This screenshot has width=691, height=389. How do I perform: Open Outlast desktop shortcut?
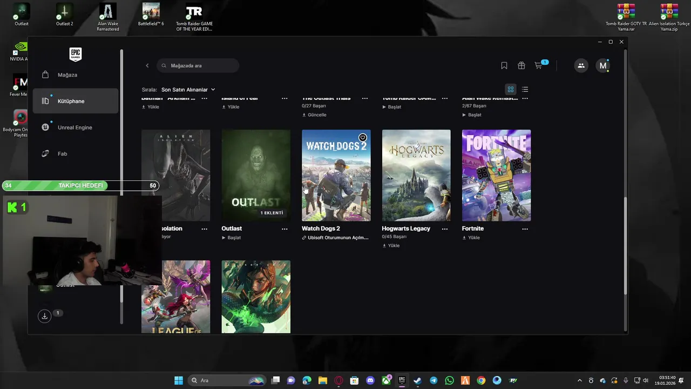pos(22,15)
